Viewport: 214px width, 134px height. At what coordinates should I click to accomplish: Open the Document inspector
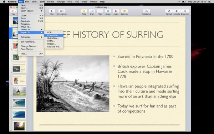point(185,11)
